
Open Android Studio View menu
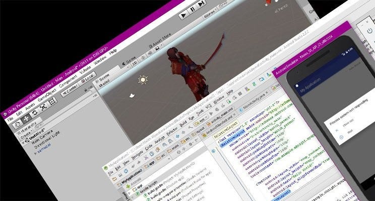(x=126, y=164)
